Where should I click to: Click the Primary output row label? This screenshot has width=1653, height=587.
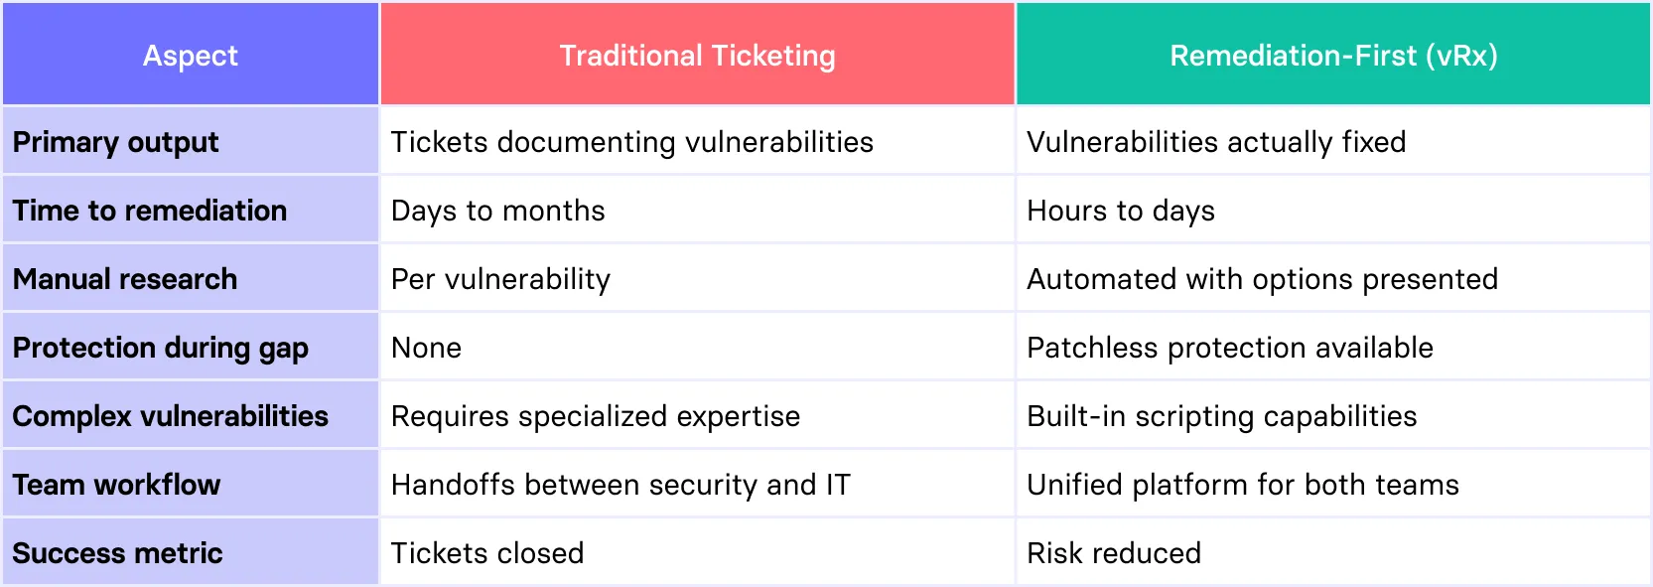point(191,141)
